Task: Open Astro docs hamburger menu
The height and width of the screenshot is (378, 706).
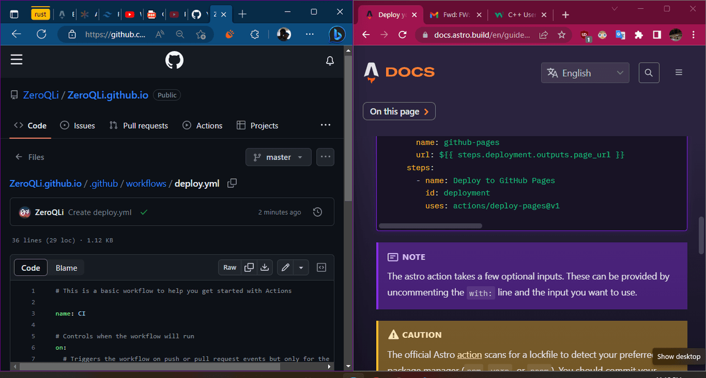Action: [x=679, y=73]
